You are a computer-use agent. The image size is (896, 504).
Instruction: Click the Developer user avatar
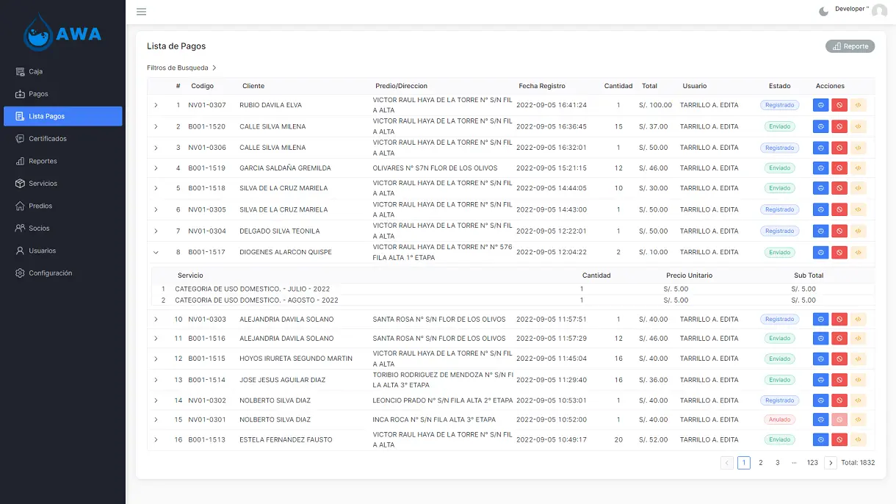click(879, 11)
